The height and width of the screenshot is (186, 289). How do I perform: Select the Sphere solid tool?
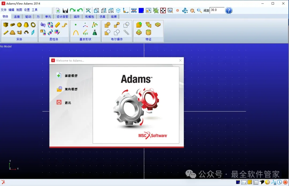click(19, 25)
